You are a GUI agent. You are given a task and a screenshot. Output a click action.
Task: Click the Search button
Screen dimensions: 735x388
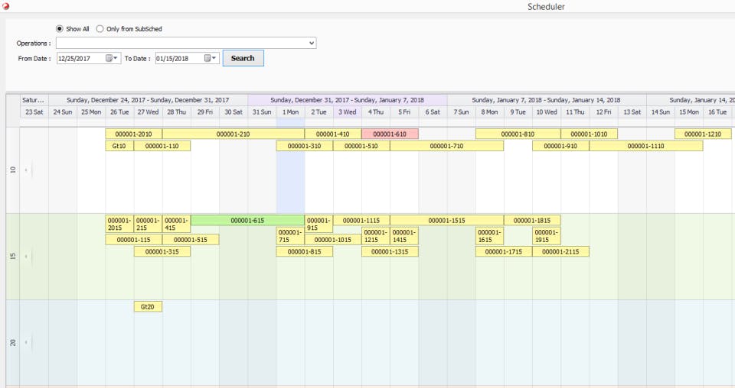(243, 58)
